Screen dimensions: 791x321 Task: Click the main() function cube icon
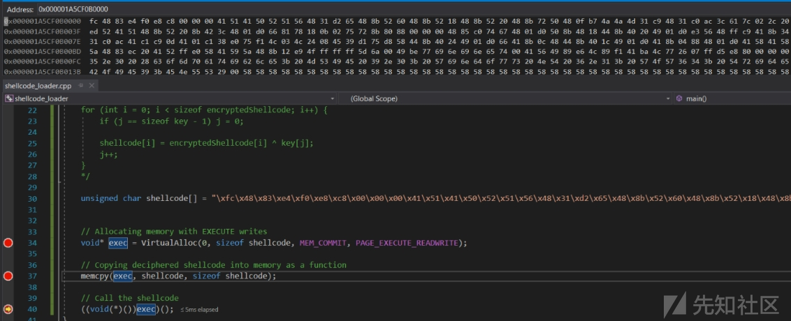[679, 99]
